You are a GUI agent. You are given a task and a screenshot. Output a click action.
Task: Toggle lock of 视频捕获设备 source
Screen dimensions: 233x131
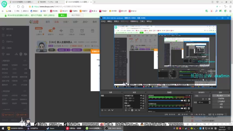tap(143, 96)
